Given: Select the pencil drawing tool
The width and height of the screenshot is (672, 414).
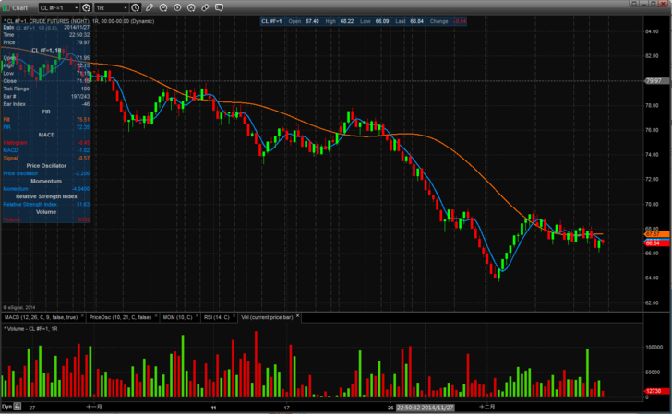Looking at the screenshot, I should click(x=150, y=7).
